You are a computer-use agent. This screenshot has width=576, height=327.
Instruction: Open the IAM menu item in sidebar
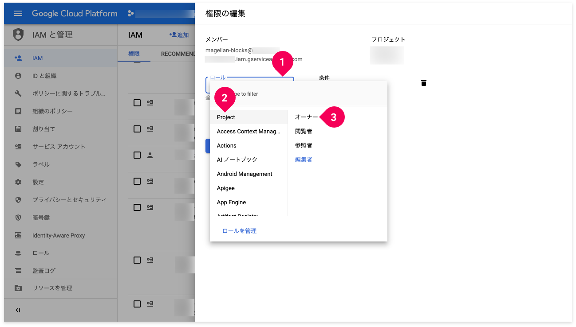click(x=61, y=58)
